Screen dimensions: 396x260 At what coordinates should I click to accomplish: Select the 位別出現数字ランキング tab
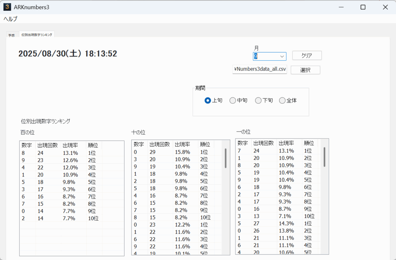37,35
